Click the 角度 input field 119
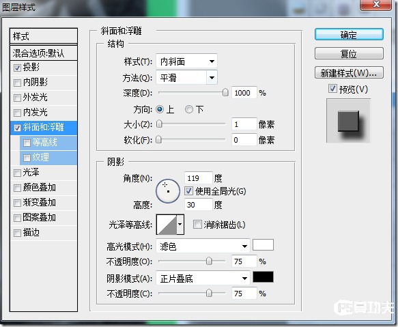Viewport: 398px width, 327px height. pyautogui.click(x=198, y=178)
